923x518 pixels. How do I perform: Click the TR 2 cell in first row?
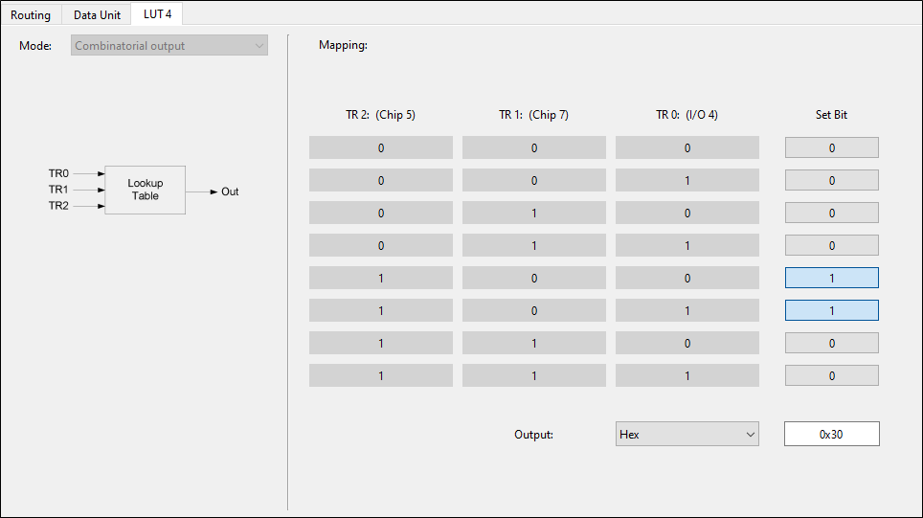pyautogui.click(x=381, y=147)
